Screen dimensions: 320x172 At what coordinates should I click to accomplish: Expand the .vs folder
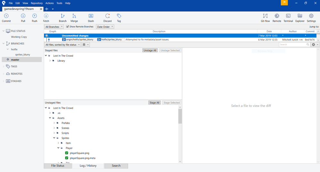click(50, 113)
